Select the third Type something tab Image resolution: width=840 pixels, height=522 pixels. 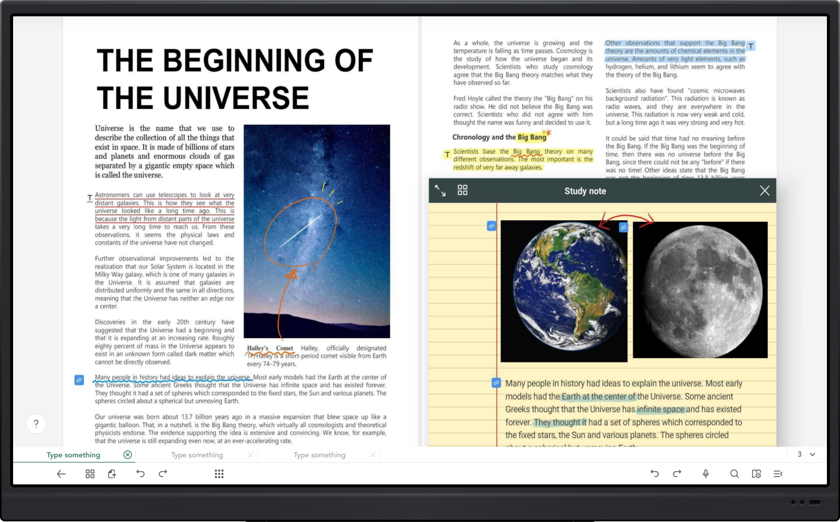(319, 455)
